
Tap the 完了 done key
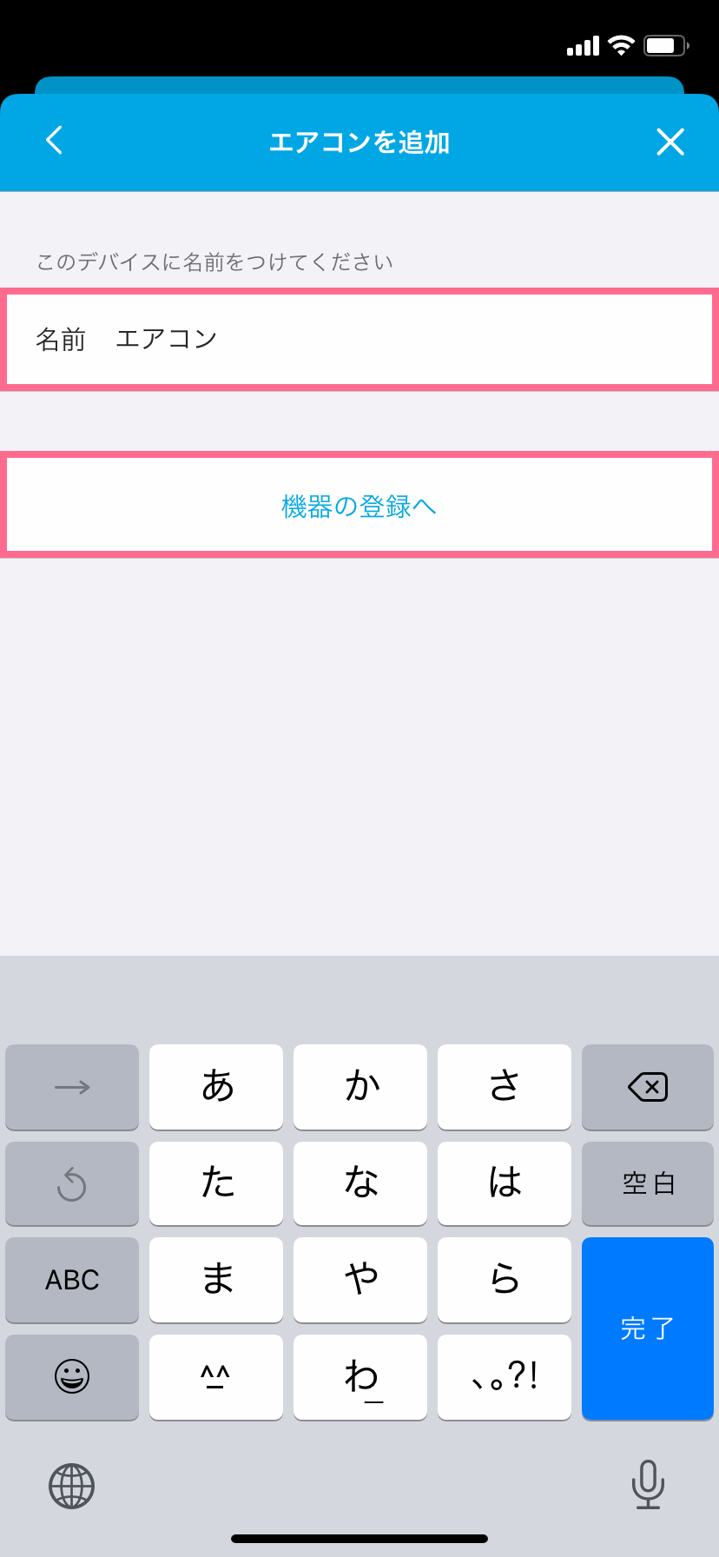click(648, 1328)
